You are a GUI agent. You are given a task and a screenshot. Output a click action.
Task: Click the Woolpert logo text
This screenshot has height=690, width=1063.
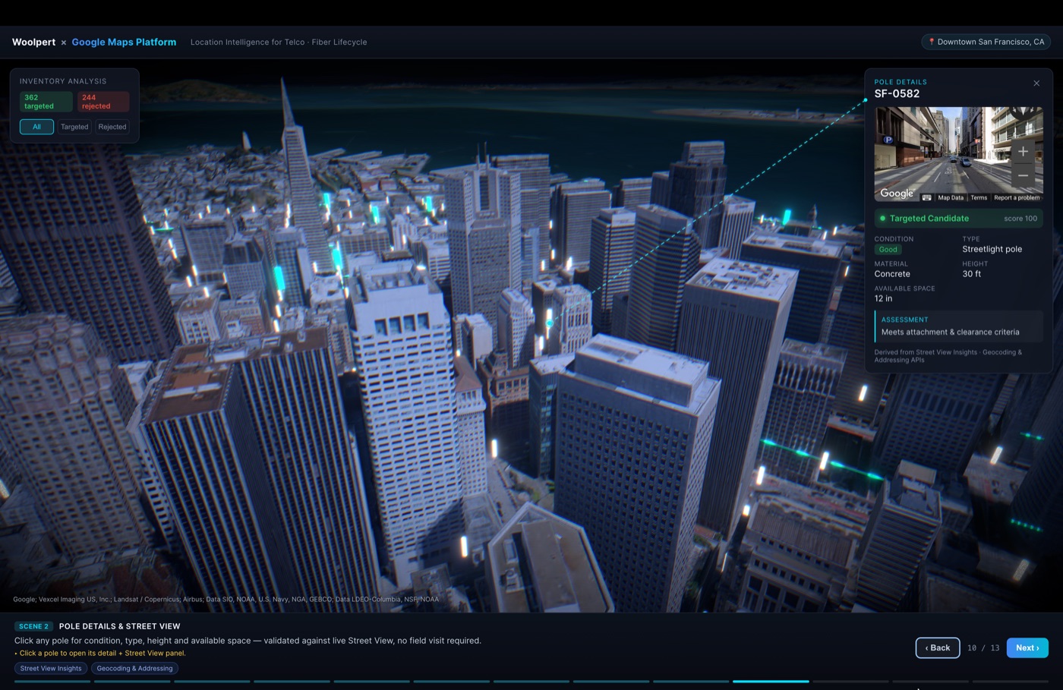click(x=33, y=43)
